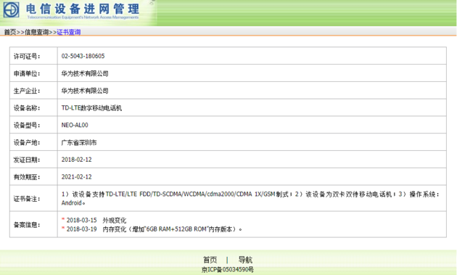This screenshot has height=275, width=457.
Task: Select issue date 2018-02-12
Action: 76,160
